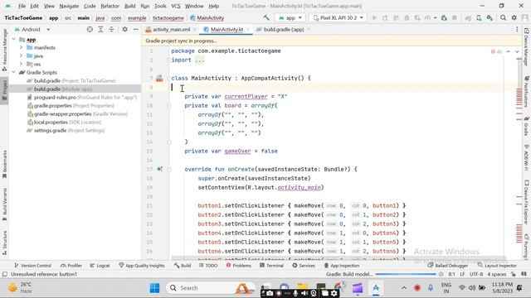The image size is (531, 298).
Task: Click the Run app play icon
Action: coord(374,17)
